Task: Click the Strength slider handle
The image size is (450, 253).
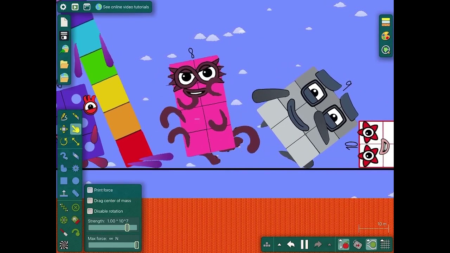Action: pos(127,228)
